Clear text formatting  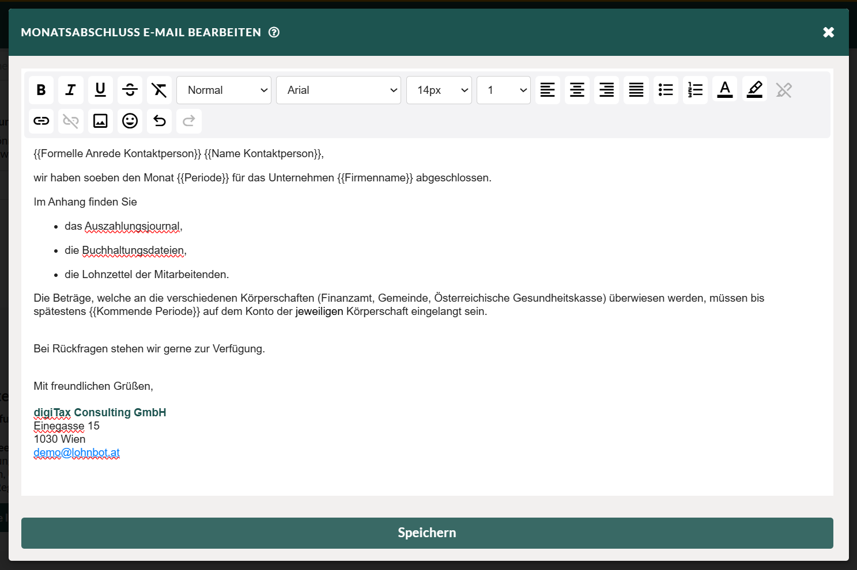tap(159, 90)
